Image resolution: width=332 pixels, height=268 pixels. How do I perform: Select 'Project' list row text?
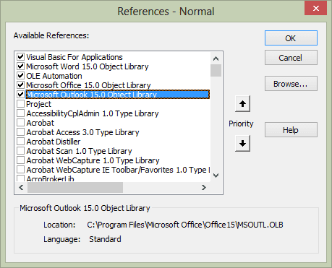tap(39, 104)
